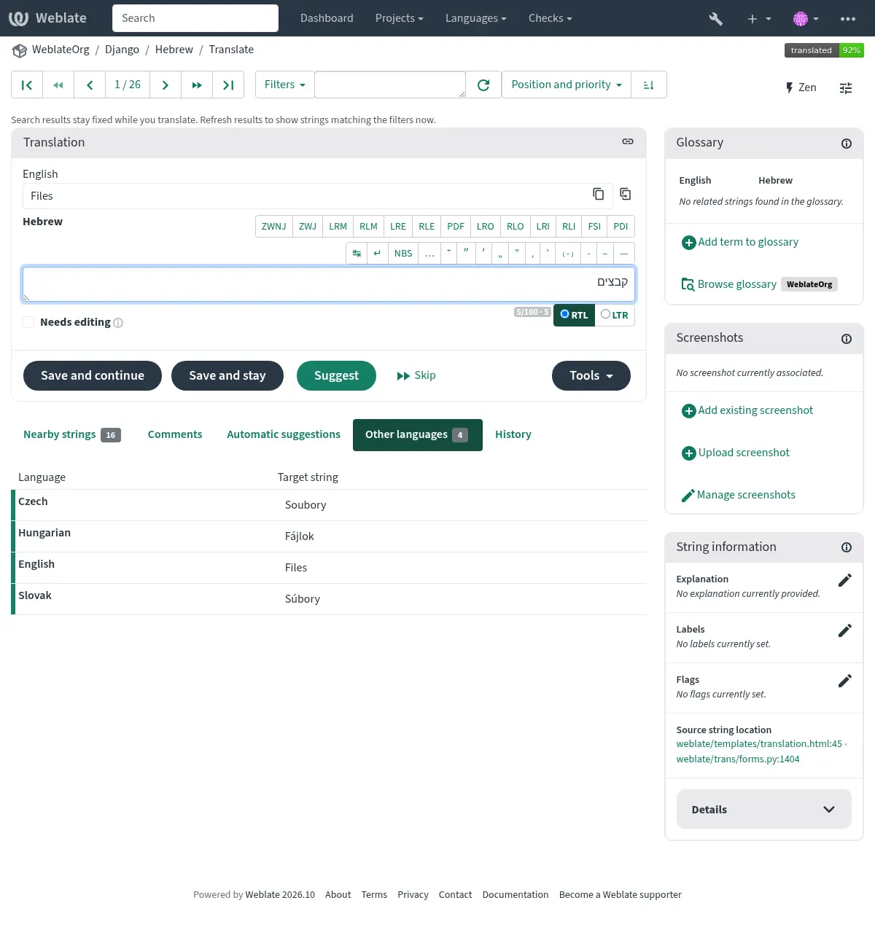
Task: Click Save and stay button
Action: pyautogui.click(x=227, y=375)
